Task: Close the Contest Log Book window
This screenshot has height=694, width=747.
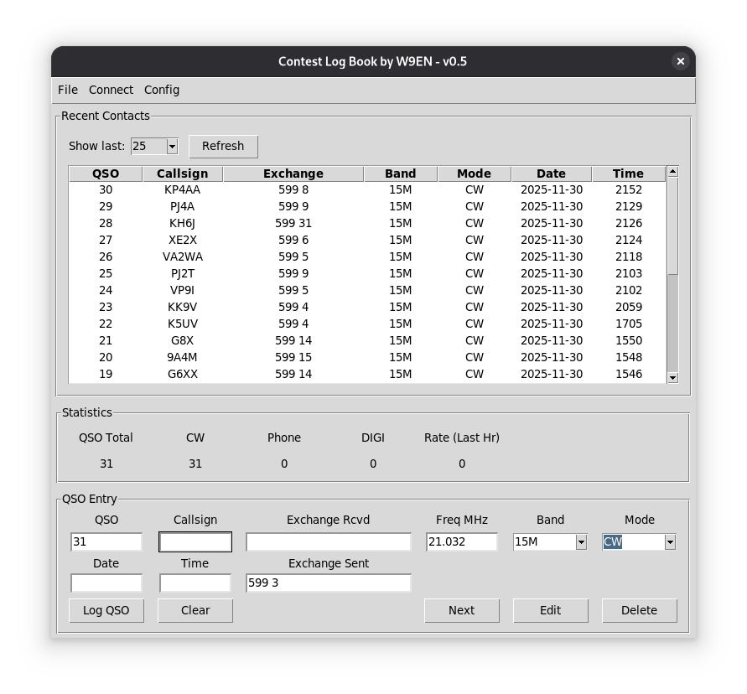Action: click(680, 61)
